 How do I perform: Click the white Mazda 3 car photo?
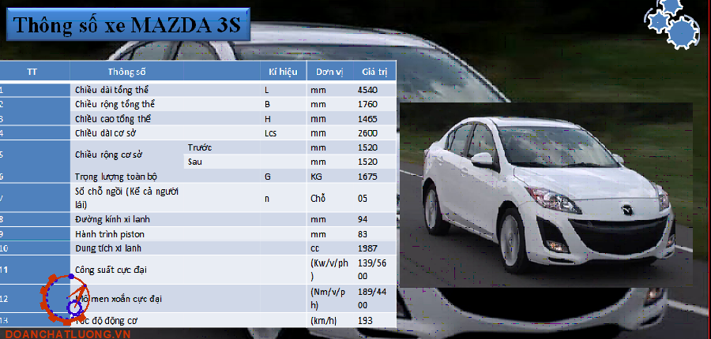click(546, 195)
